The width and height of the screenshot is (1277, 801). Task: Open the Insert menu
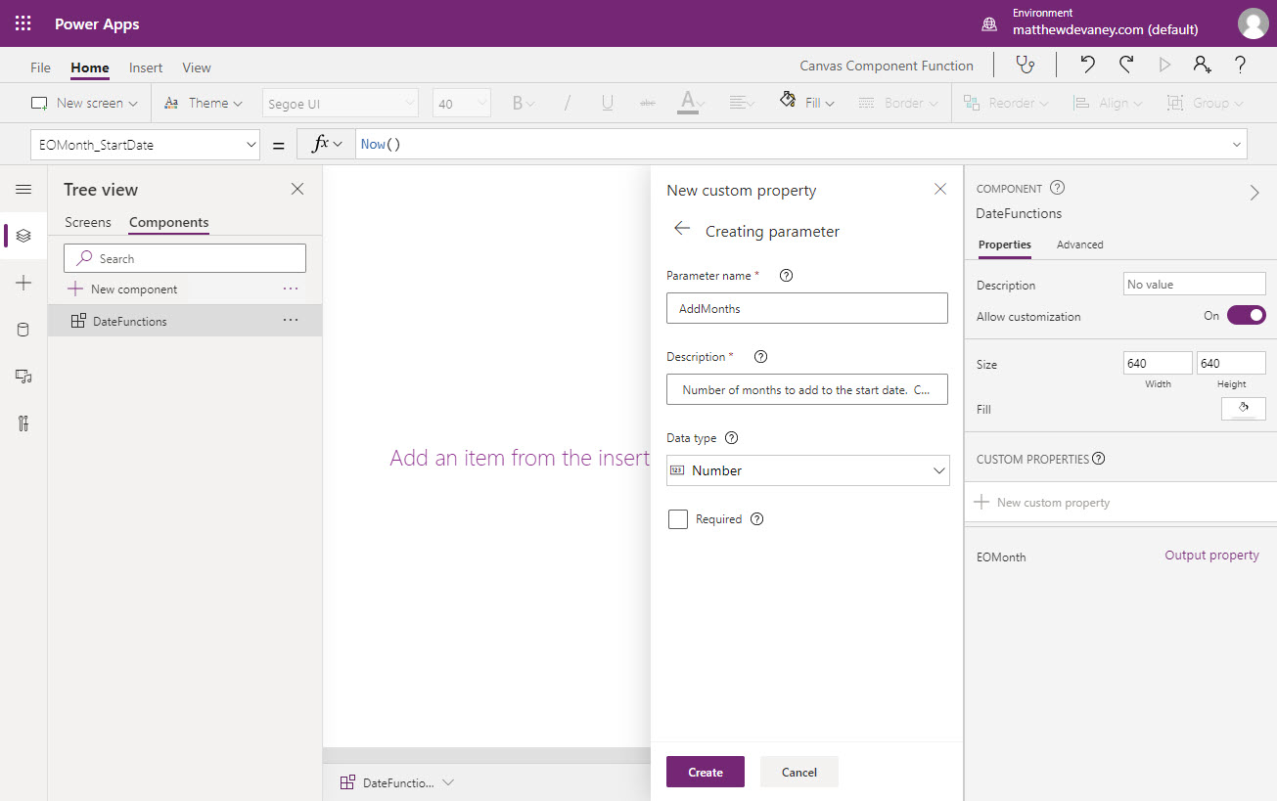pyautogui.click(x=145, y=67)
